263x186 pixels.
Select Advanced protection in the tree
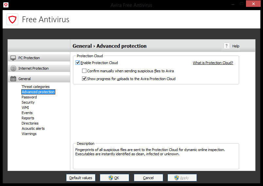point(38,92)
